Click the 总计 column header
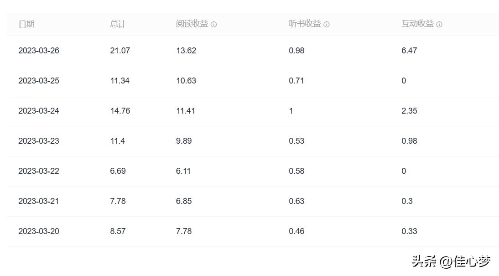499x276 pixels. (x=118, y=24)
